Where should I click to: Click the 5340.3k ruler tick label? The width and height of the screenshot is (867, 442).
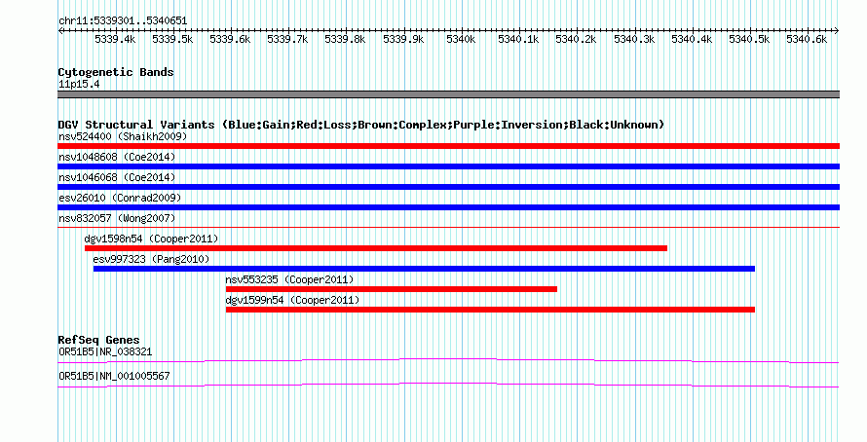pos(634,39)
